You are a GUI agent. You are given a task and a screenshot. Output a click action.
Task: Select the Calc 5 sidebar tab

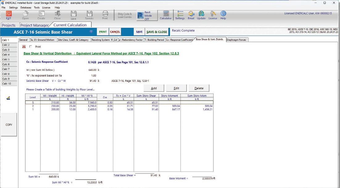[x=9, y=59]
